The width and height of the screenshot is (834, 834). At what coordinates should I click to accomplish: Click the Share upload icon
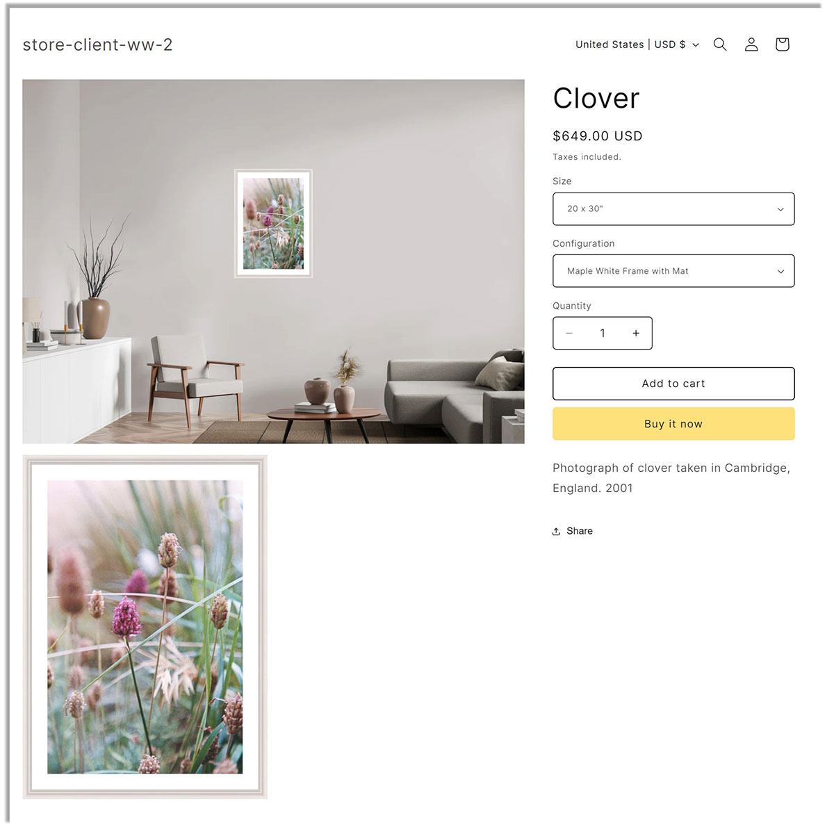click(556, 531)
